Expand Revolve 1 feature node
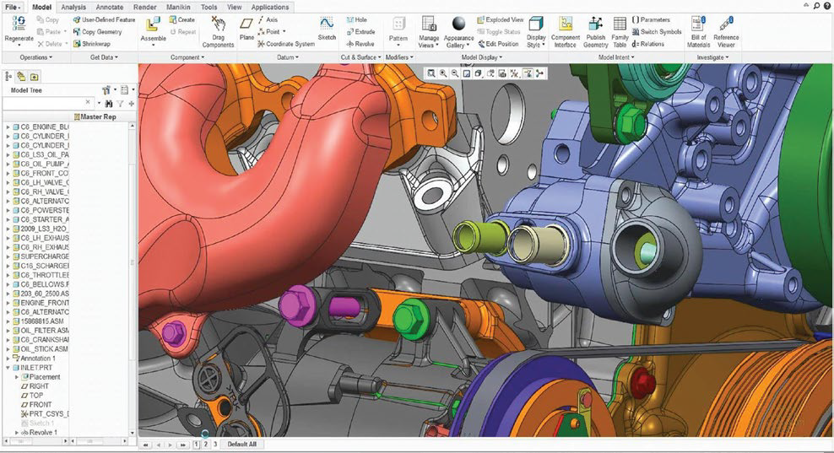Screen dimensions: 834x453 pyautogui.click(x=17, y=432)
